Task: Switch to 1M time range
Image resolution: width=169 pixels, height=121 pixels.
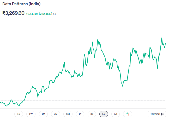Action: pyautogui.click(x=43, y=114)
